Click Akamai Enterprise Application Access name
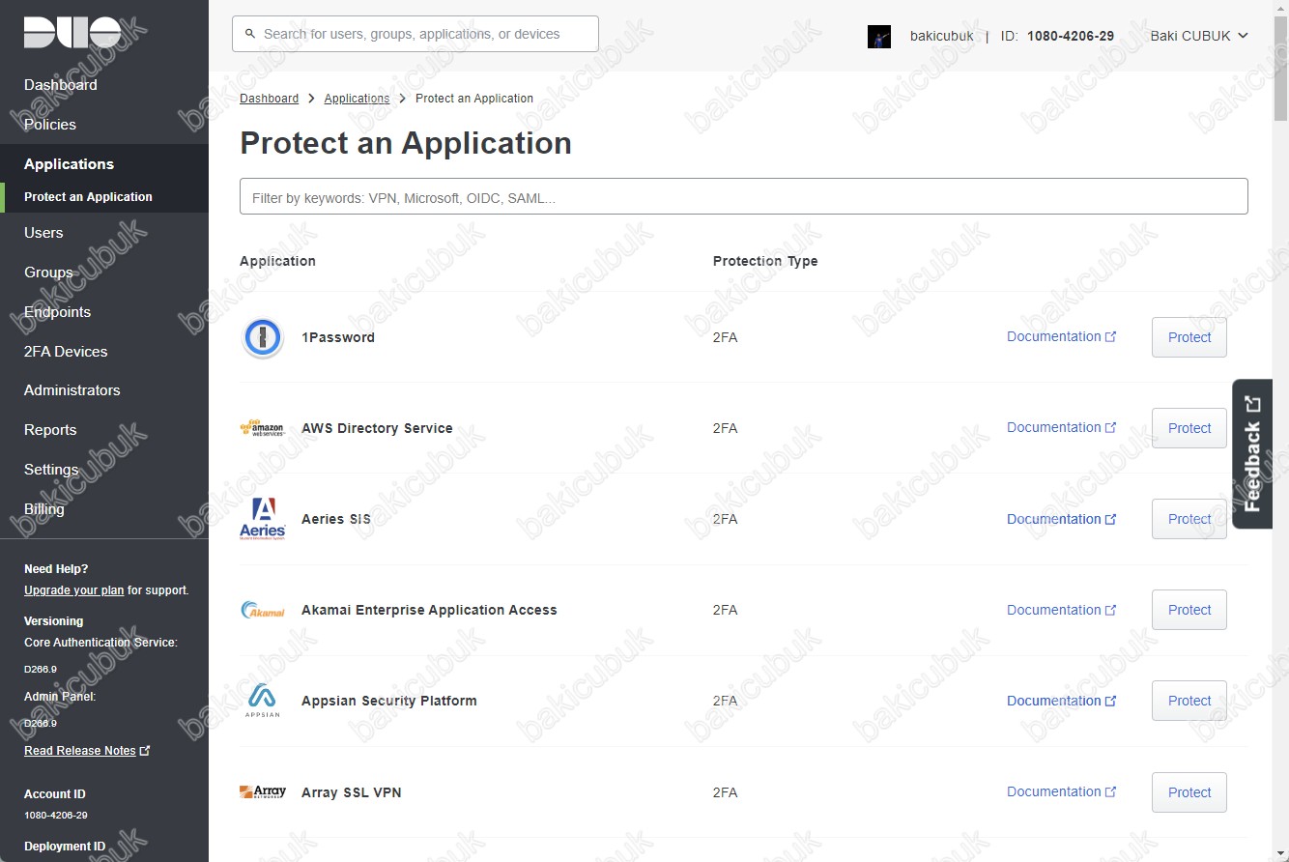This screenshot has height=862, width=1289. pyautogui.click(x=429, y=610)
